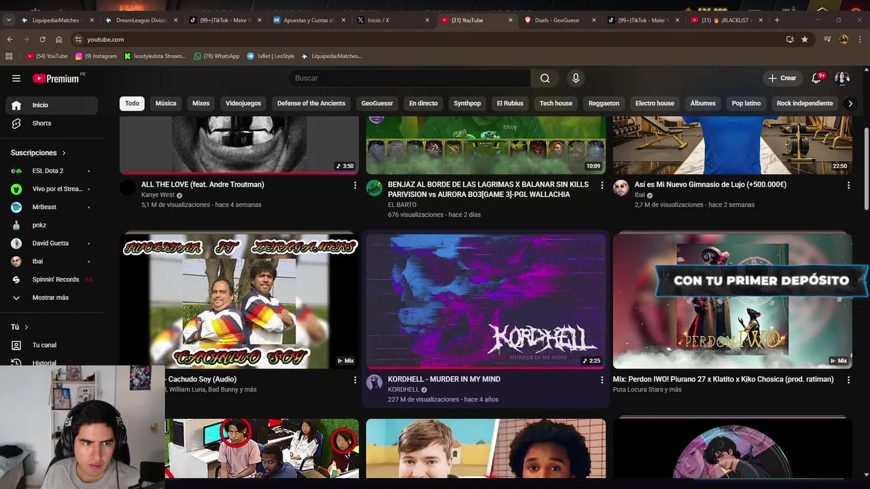
Task: Open Cachudo Soy mix thumbnail
Action: coord(239,301)
